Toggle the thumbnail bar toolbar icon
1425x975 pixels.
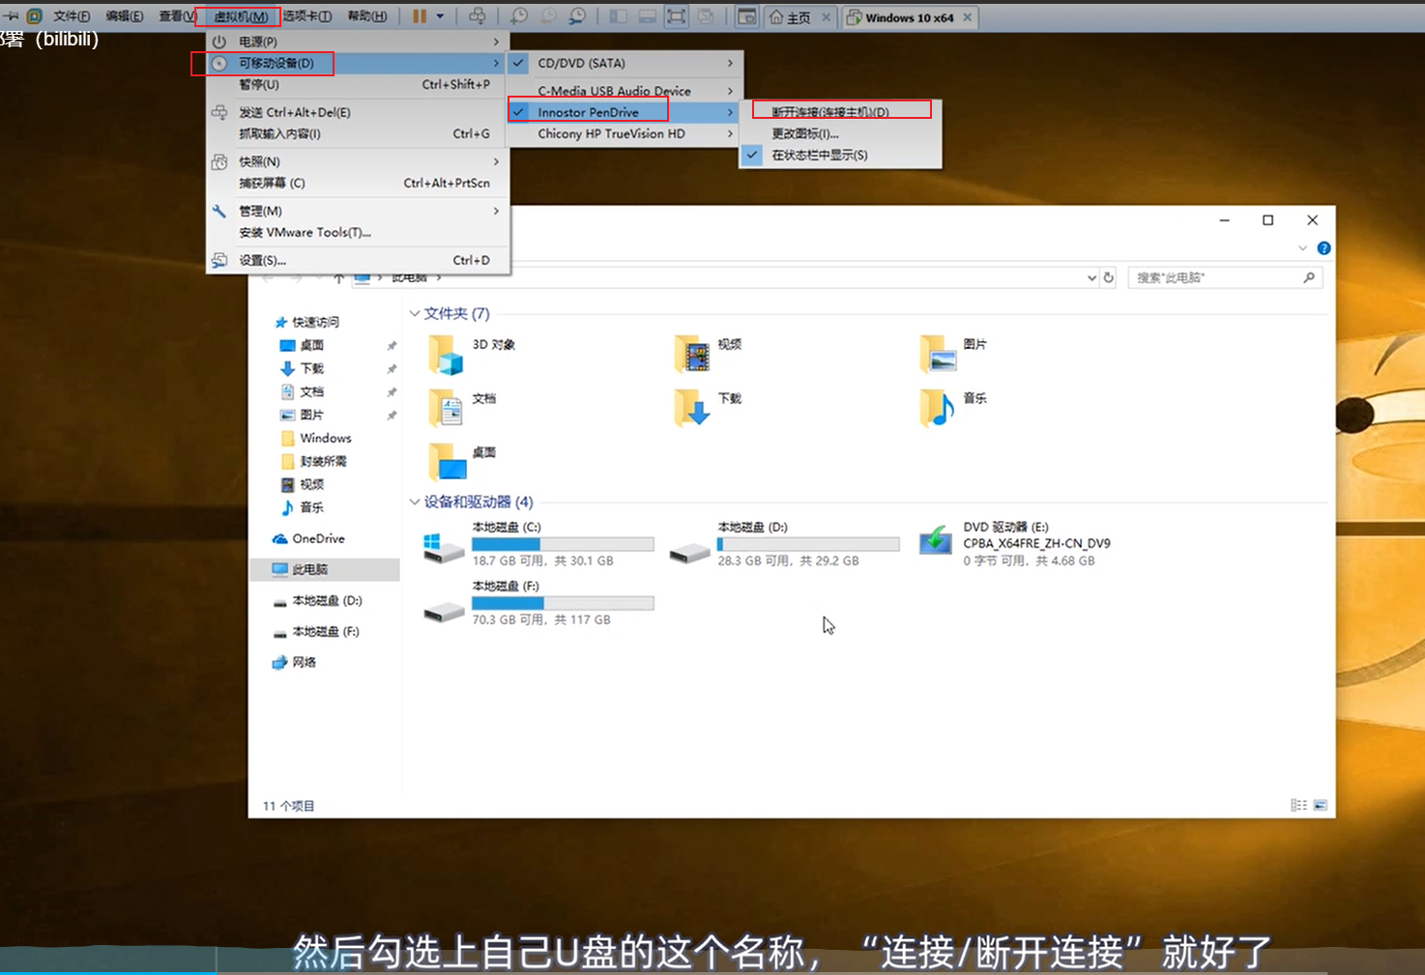click(x=648, y=16)
